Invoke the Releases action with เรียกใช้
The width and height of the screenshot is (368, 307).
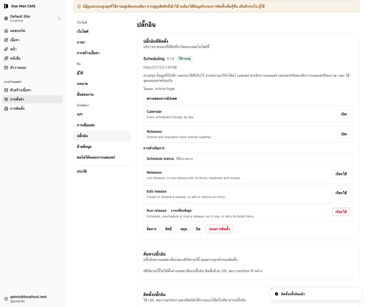[x=341, y=174]
